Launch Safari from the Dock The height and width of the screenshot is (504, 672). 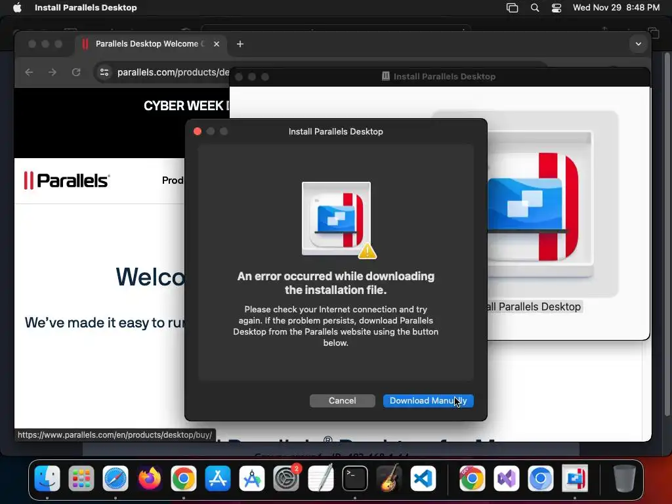(115, 478)
